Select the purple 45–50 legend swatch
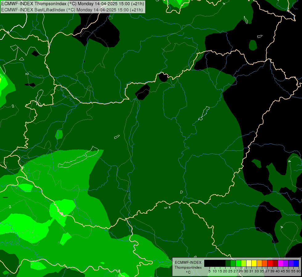This screenshot has width=302, height=277. point(286,263)
